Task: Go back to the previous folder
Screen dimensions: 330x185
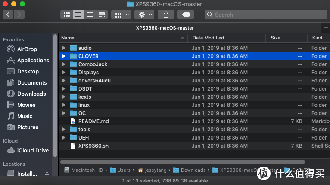Action: coord(8,15)
